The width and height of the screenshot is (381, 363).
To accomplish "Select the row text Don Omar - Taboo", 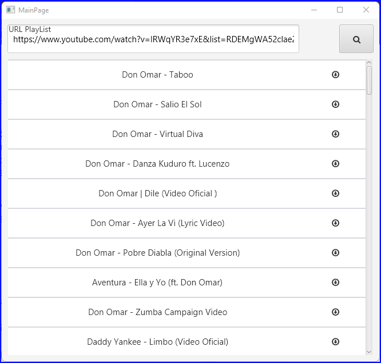I will click(x=157, y=75).
